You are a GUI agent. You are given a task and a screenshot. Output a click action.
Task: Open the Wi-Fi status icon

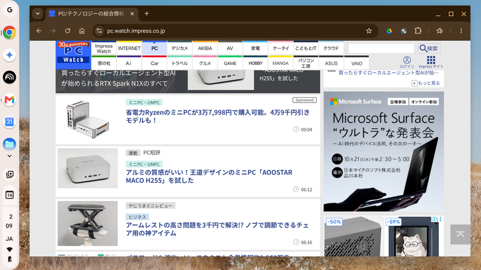pos(10,250)
